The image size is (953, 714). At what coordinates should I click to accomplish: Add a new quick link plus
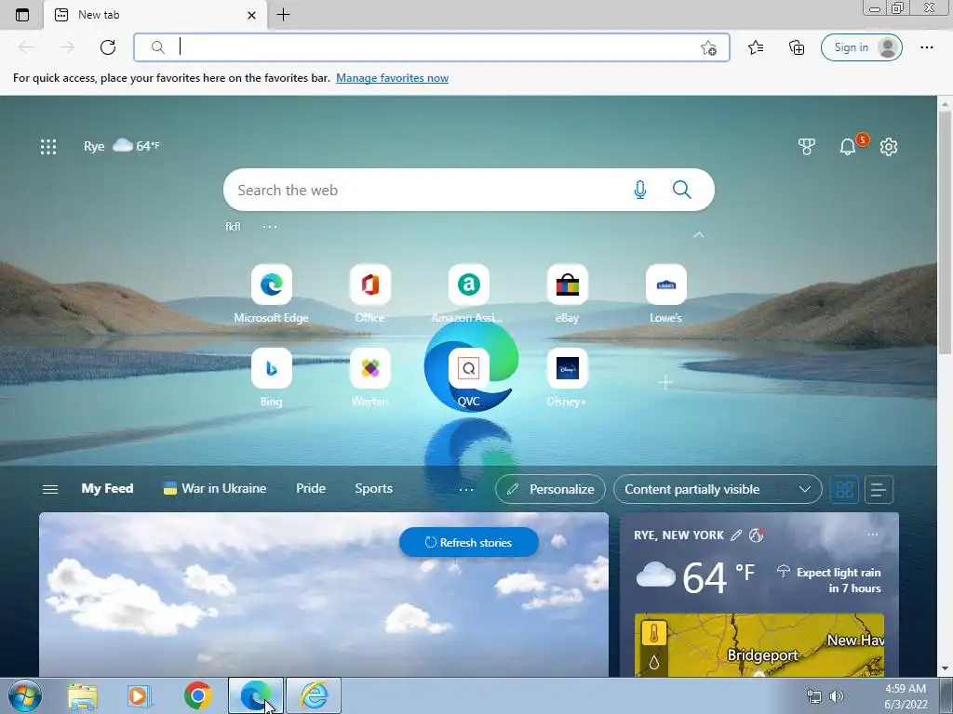[665, 382]
